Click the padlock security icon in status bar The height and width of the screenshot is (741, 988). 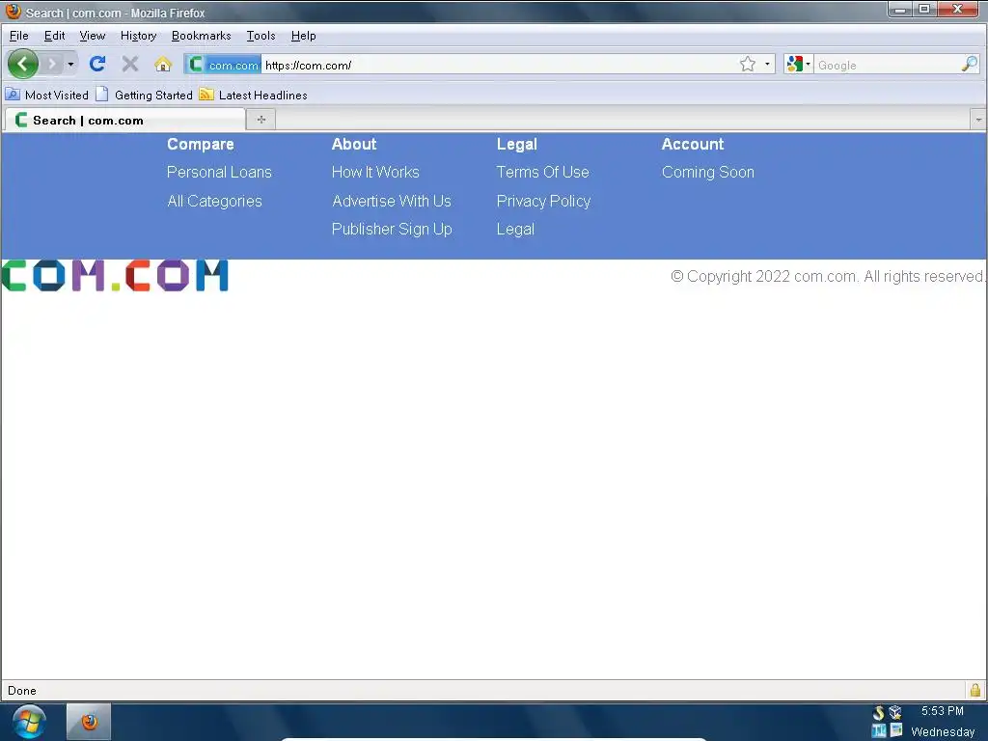pos(974,690)
